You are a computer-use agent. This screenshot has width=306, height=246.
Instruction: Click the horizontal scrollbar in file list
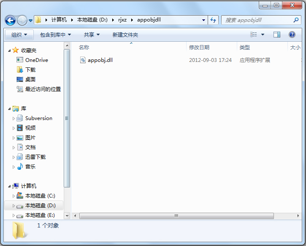coord(176,216)
